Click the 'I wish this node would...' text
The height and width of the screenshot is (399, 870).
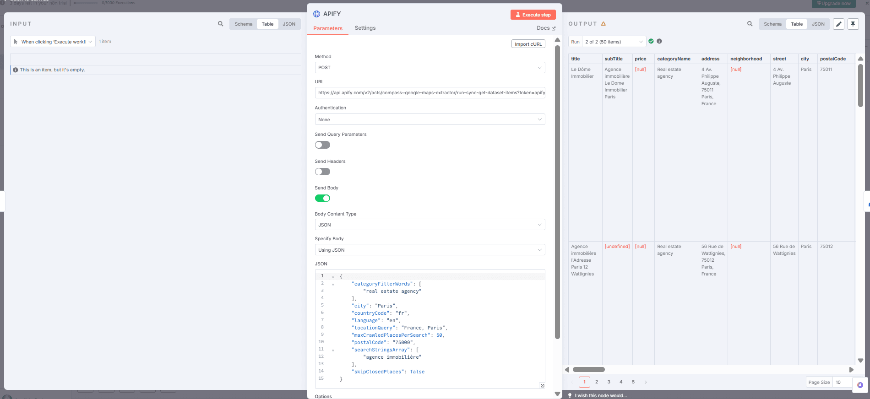tap(601, 396)
